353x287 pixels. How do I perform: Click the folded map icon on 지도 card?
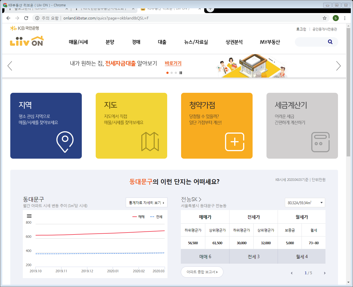(x=150, y=141)
